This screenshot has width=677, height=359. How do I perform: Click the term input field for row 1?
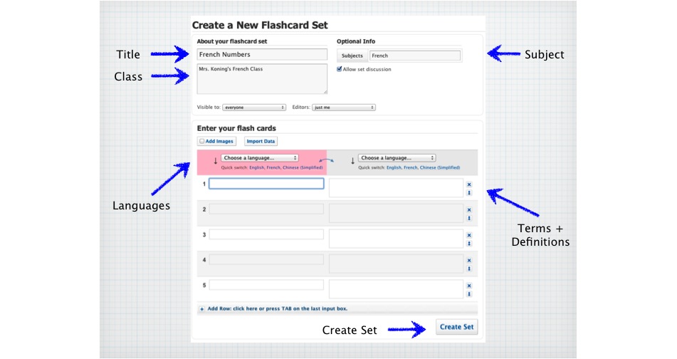tap(266, 184)
